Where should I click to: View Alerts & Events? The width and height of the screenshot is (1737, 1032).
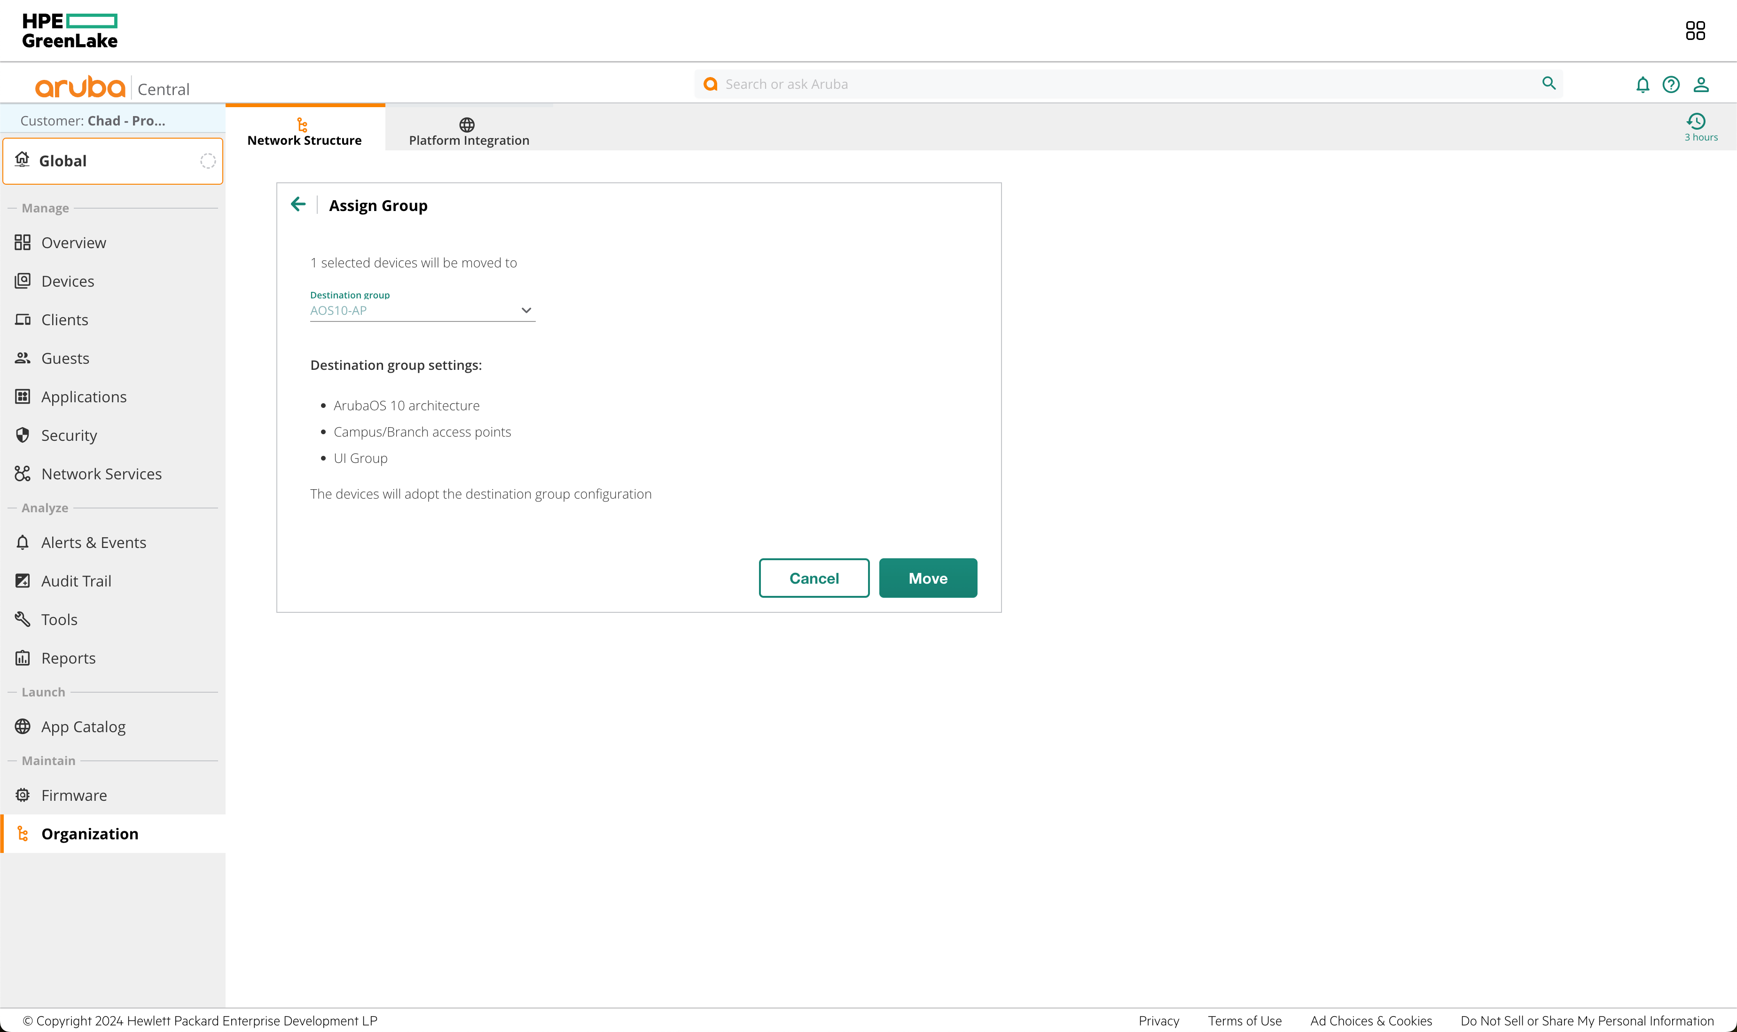(93, 542)
